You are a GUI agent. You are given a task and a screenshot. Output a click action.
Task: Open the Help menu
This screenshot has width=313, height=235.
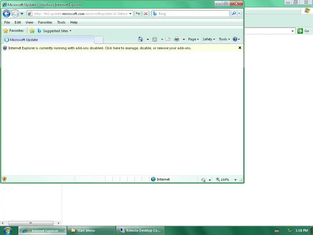(74, 22)
